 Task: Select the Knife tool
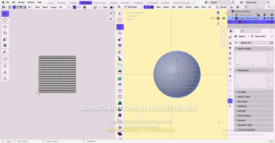pyautogui.click(x=120, y=97)
